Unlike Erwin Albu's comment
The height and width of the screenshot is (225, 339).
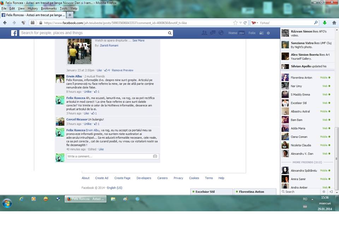point(88,92)
